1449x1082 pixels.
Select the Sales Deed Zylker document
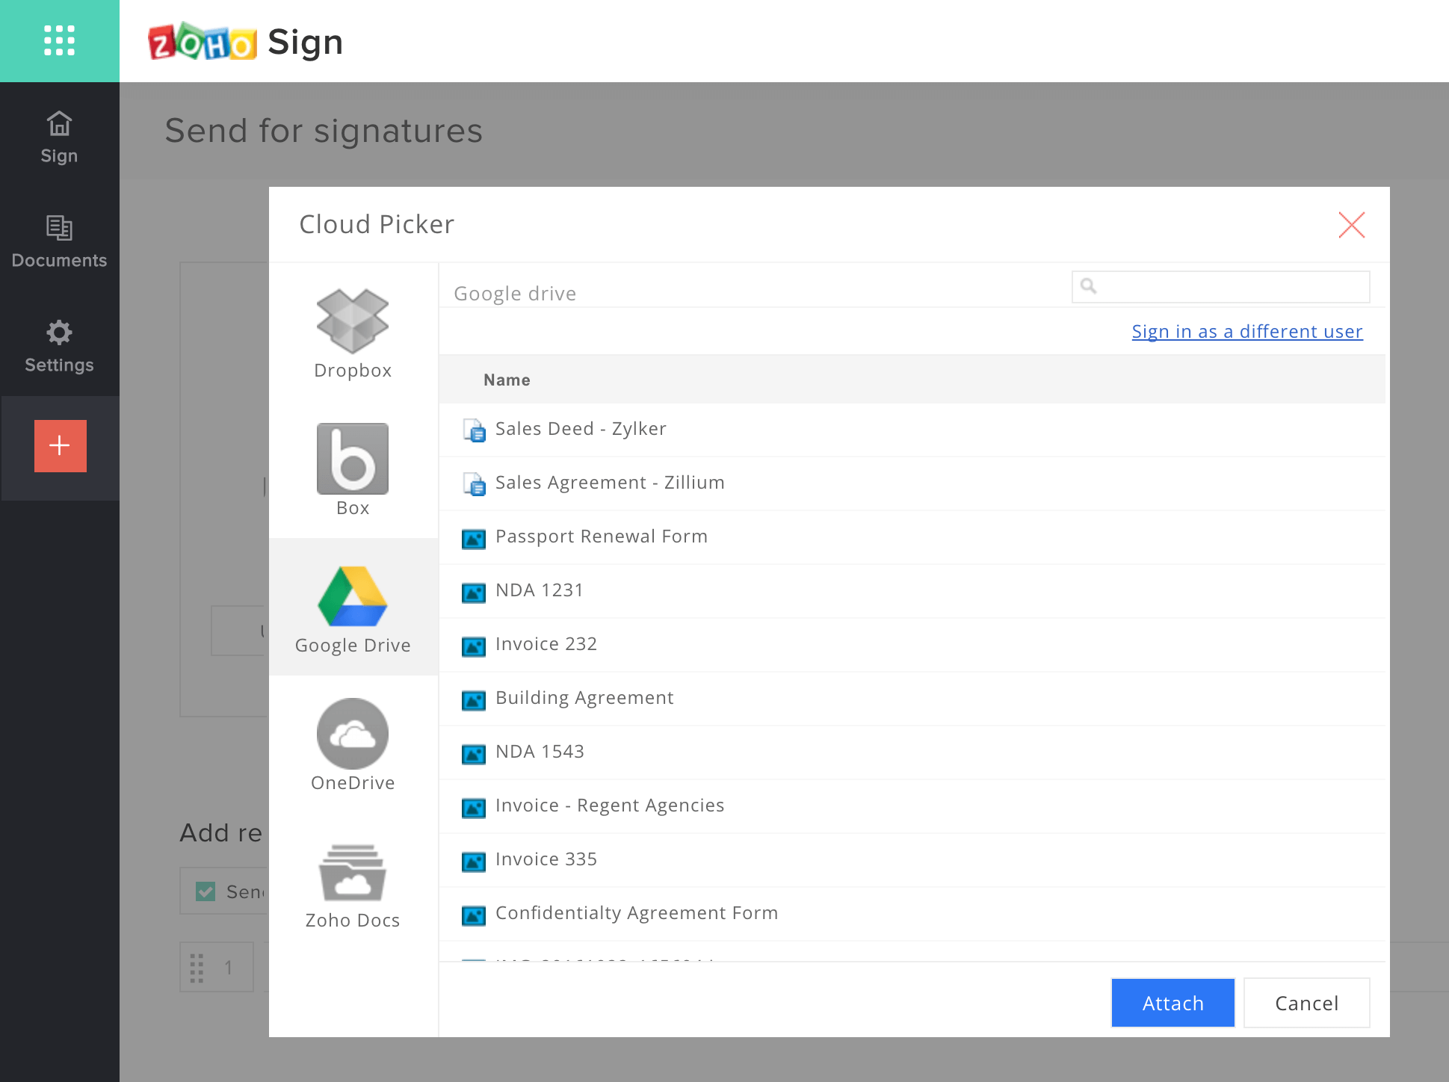(581, 428)
